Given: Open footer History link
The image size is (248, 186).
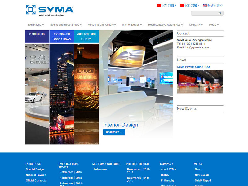Looking at the screenshot, I should [165, 175].
